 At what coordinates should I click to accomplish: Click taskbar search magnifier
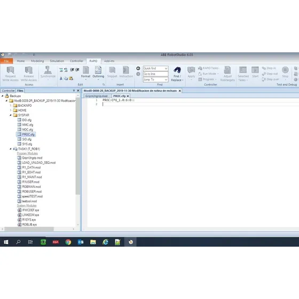click(18, 242)
